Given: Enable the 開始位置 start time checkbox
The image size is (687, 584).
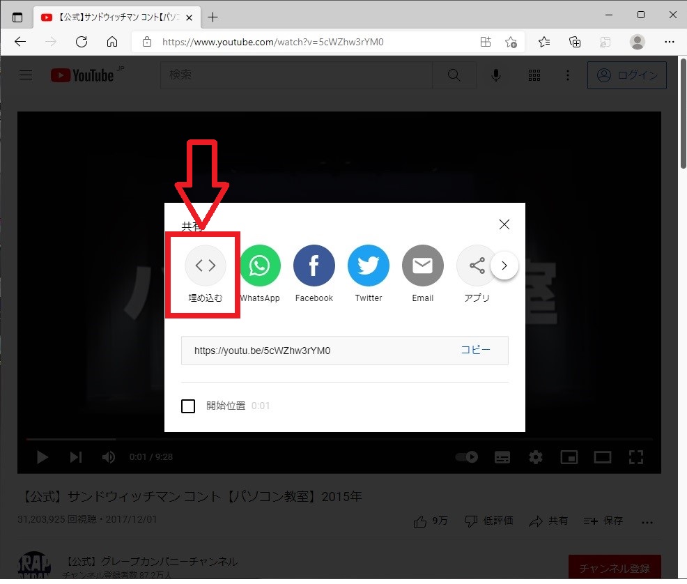Looking at the screenshot, I should 188,406.
